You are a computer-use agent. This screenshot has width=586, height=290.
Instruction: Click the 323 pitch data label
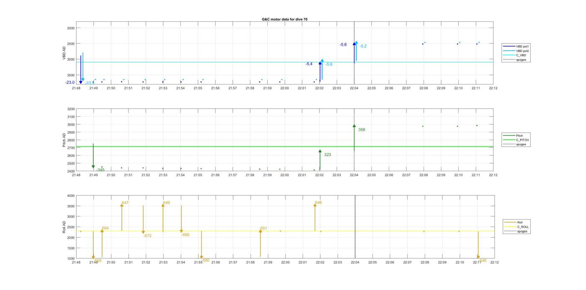coord(327,155)
